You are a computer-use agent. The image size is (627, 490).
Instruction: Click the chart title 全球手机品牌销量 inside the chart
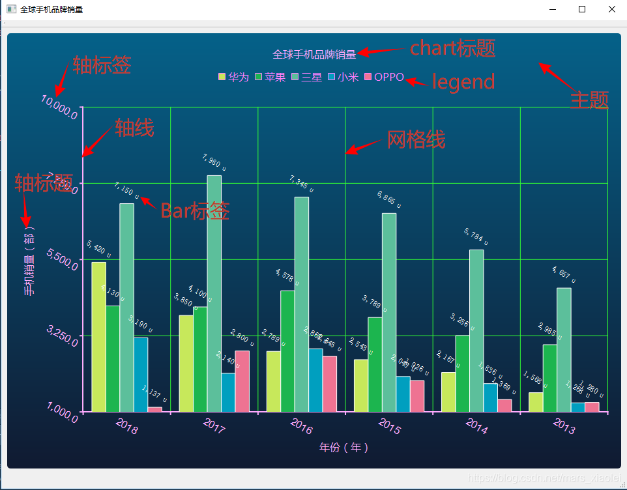click(314, 54)
